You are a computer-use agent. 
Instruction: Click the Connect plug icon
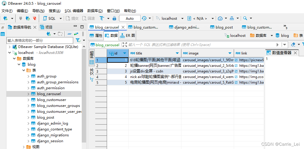21,19
